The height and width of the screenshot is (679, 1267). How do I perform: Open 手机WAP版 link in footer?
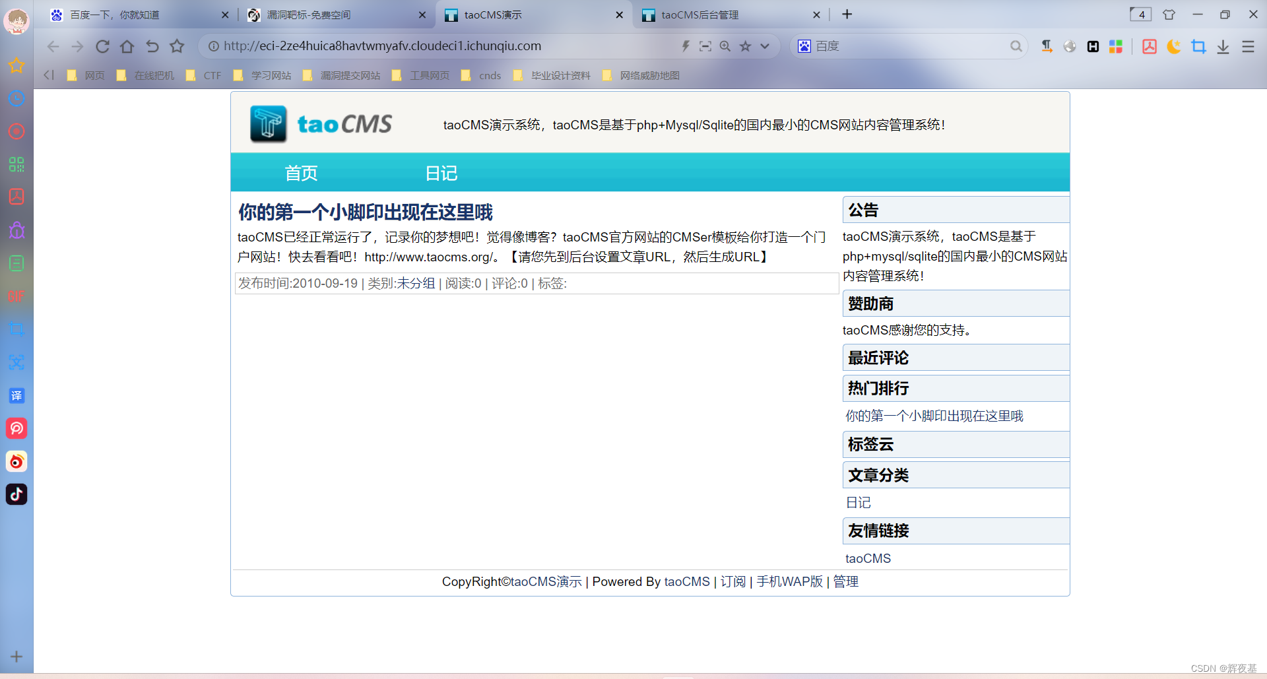790,581
